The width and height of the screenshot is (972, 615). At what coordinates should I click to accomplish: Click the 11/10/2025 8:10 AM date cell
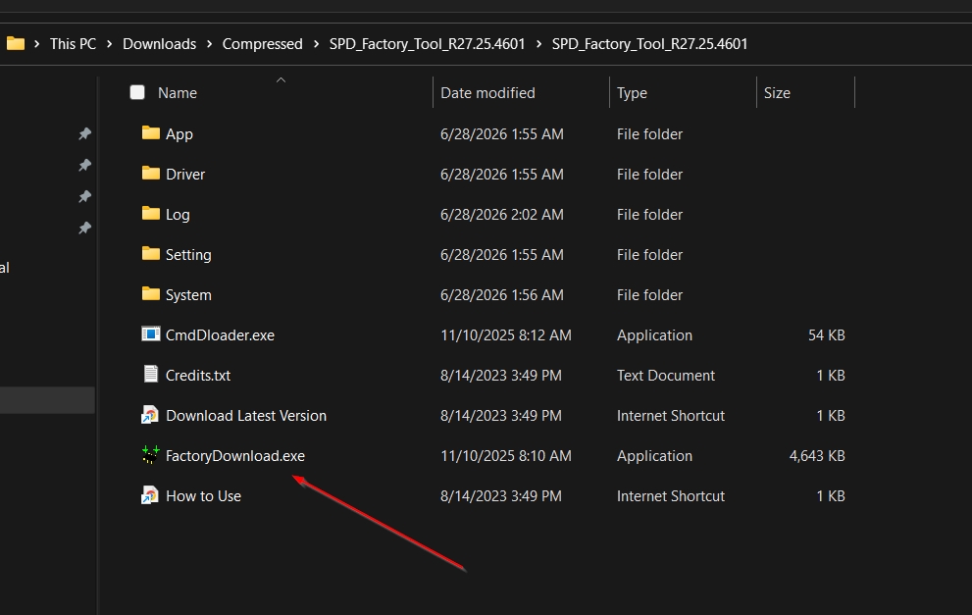point(506,456)
